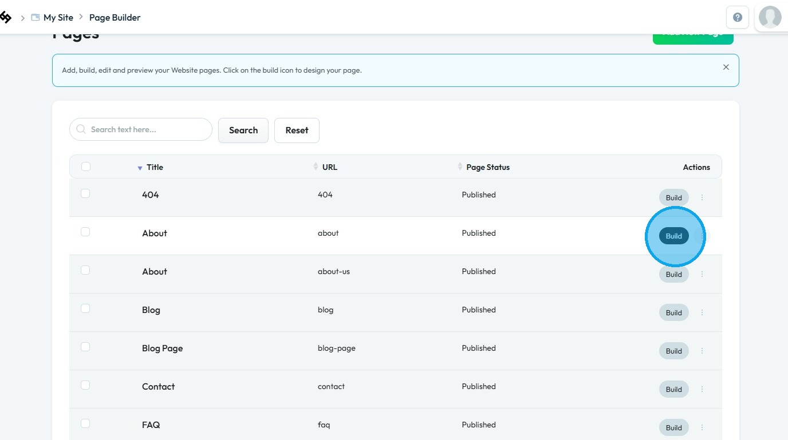Select Page Builder breadcrumb item

pyautogui.click(x=115, y=18)
